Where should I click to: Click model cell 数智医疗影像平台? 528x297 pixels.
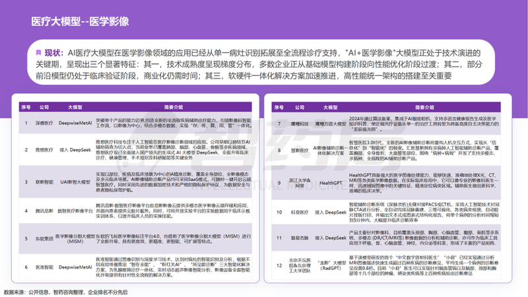pos(75,211)
